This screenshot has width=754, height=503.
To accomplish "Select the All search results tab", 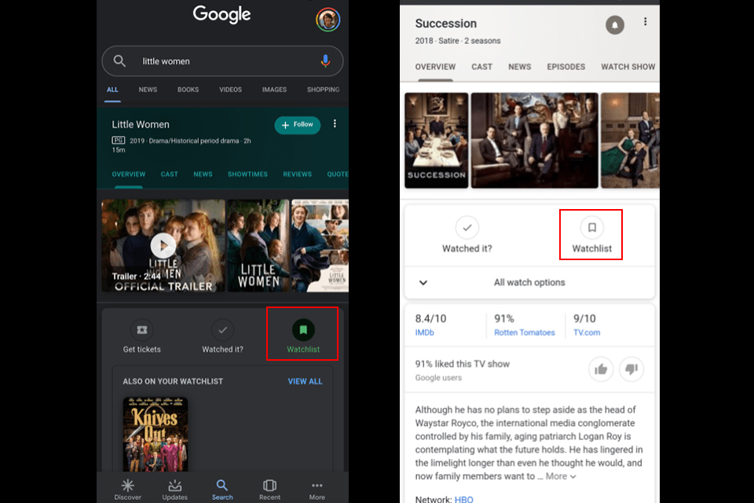I will (x=112, y=90).
